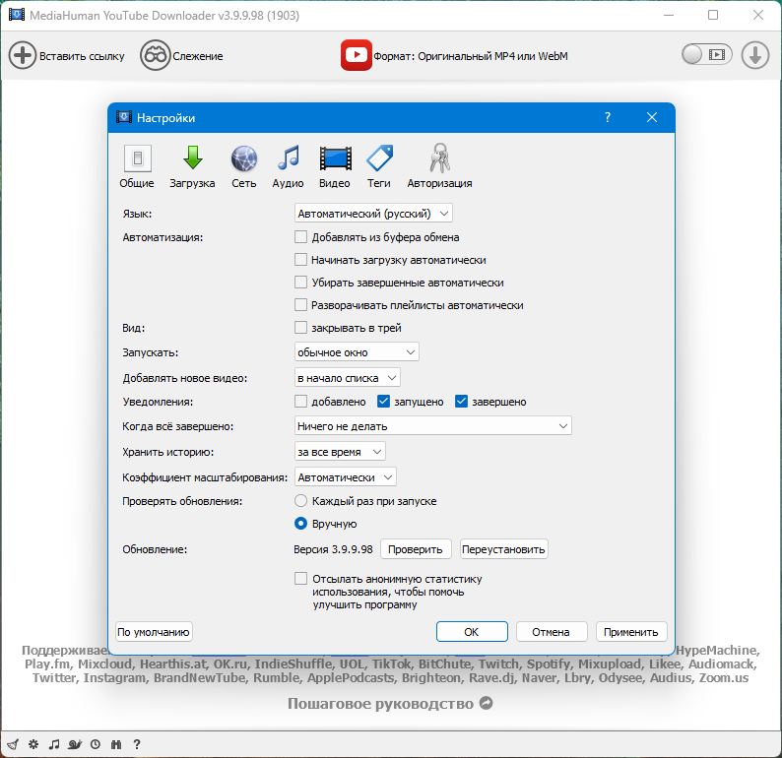Image resolution: width=782 pixels, height=758 pixels.
Task: Click the arrow icon next to Пошаговое руководство
Action: [486, 703]
